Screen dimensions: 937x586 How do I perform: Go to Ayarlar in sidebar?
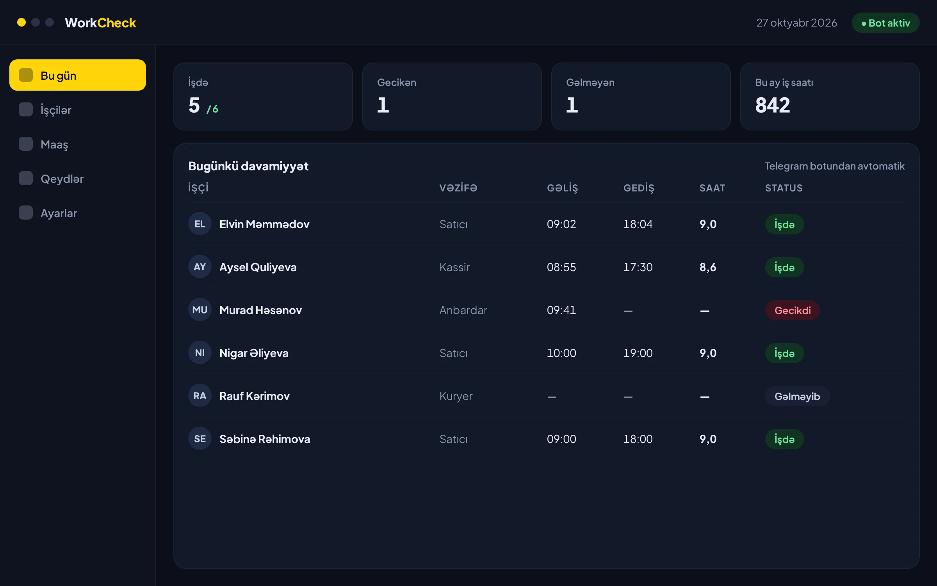pos(78,213)
